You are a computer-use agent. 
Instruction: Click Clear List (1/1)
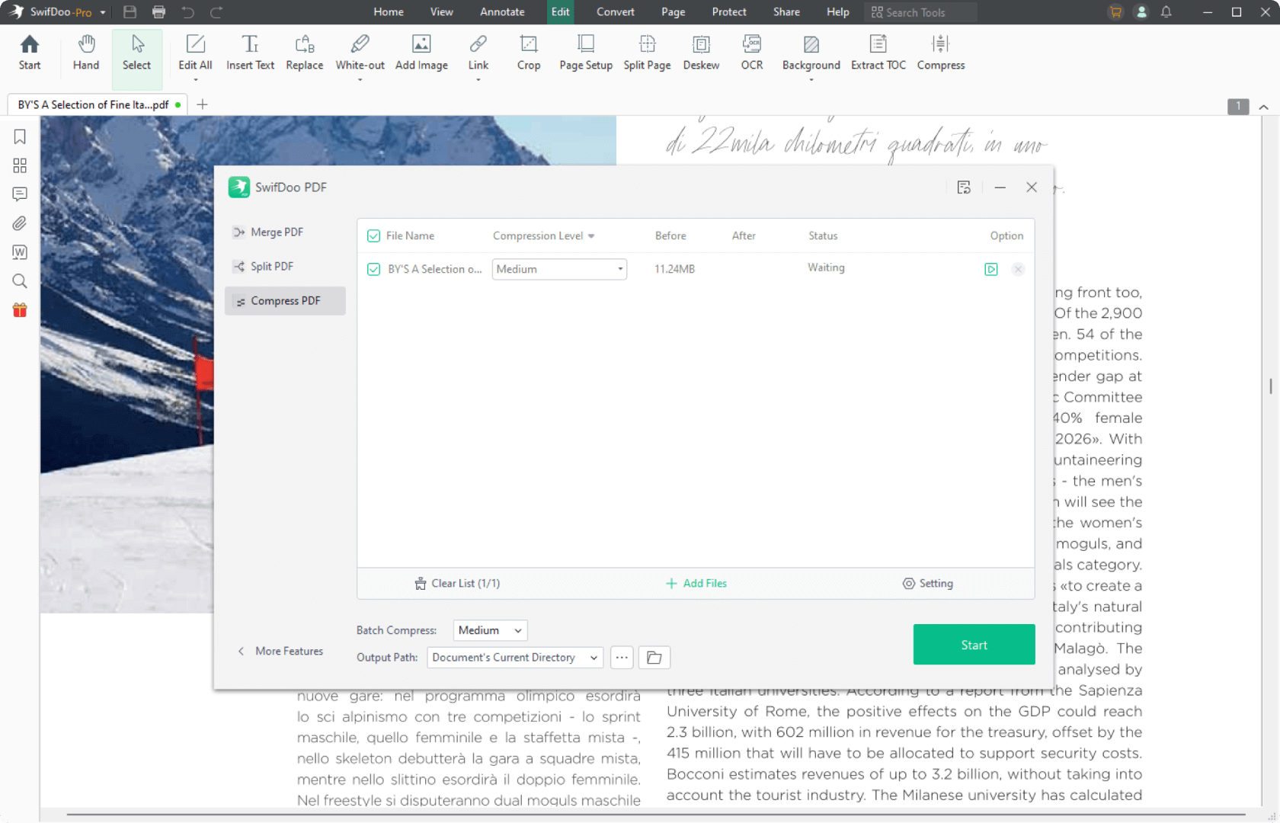point(457,584)
